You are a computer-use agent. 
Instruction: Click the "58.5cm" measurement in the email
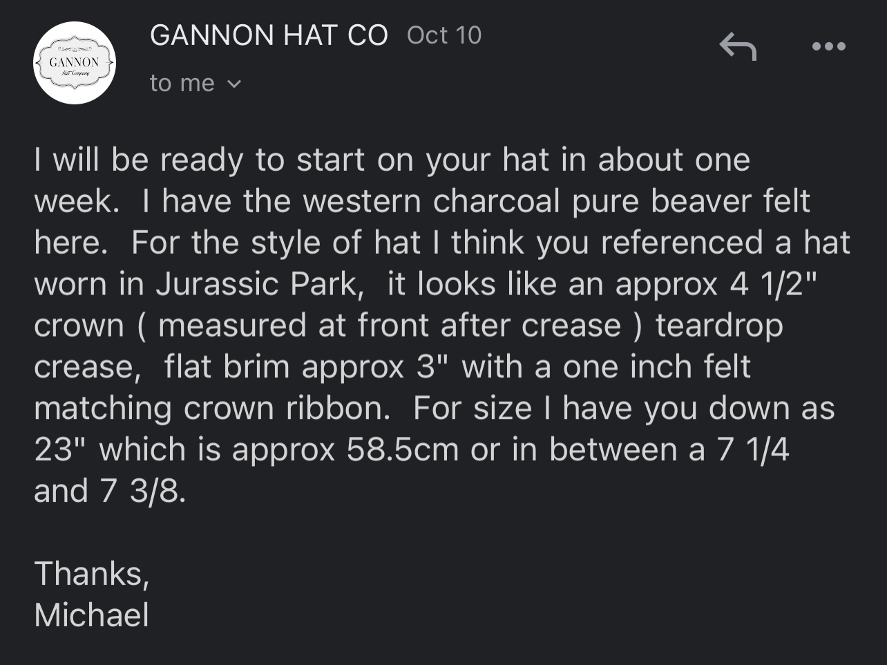[403, 450]
